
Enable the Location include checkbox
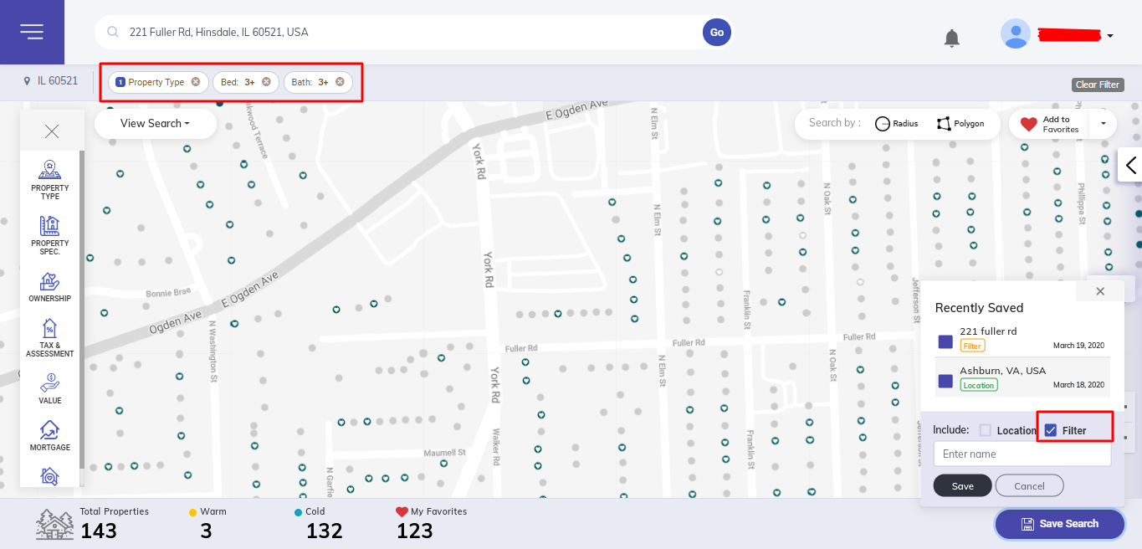point(986,430)
